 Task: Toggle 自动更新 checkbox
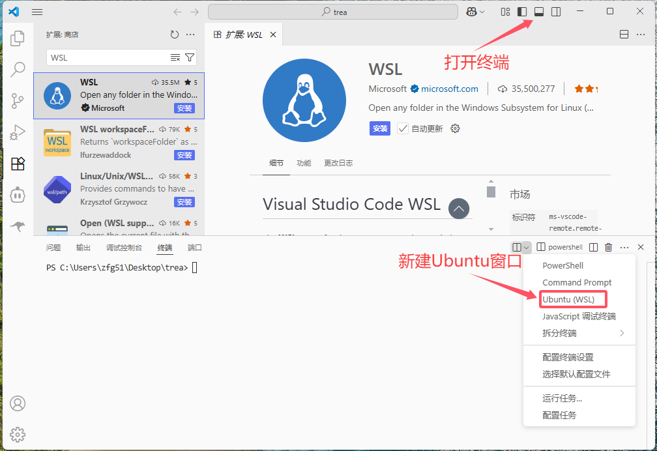(x=403, y=128)
